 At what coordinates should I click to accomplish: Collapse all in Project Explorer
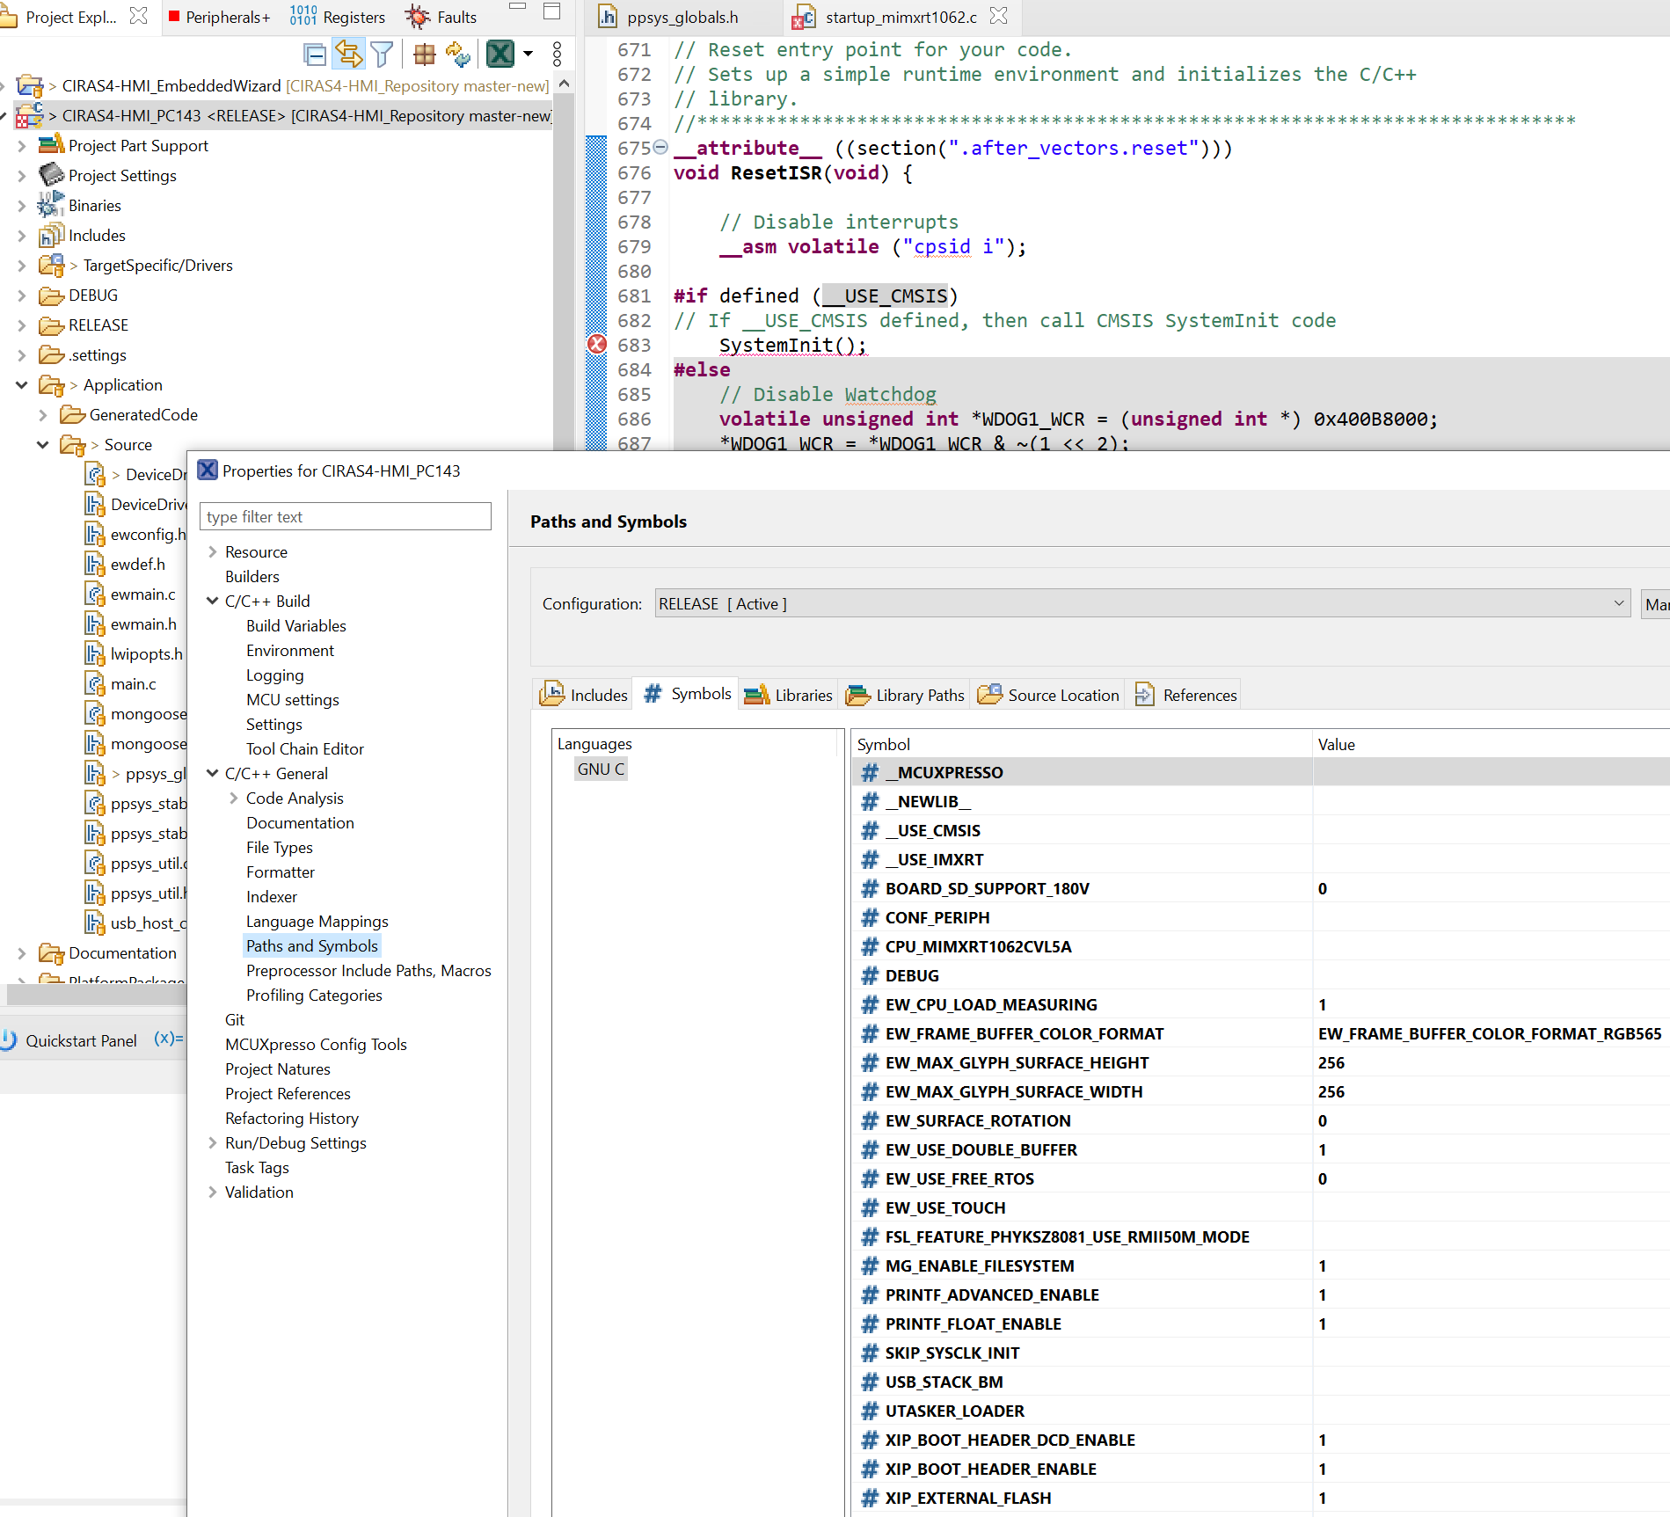pos(314,55)
